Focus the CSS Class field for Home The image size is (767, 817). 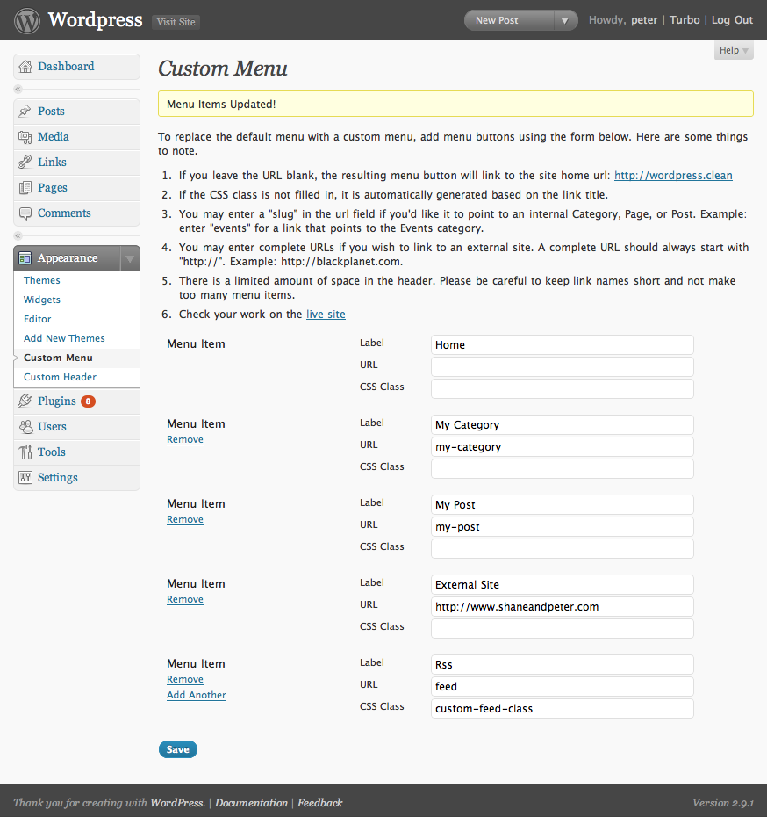tap(562, 388)
